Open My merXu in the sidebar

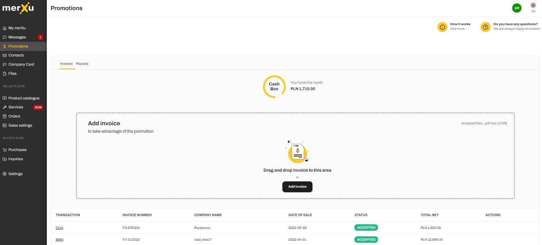point(17,28)
